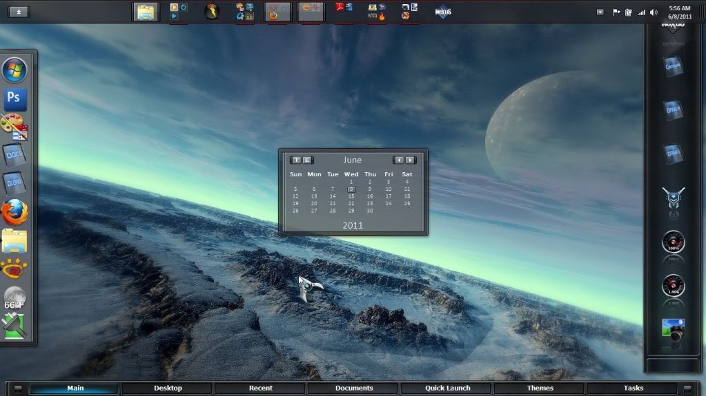Viewport: 706px width, 396px height.
Task: Open the green network plug icon in dock
Action: [x=14, y=326]
